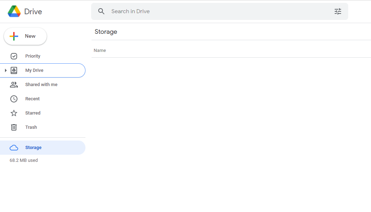
Task: Click the Priority checkmark icon
Action: (14, 56)
